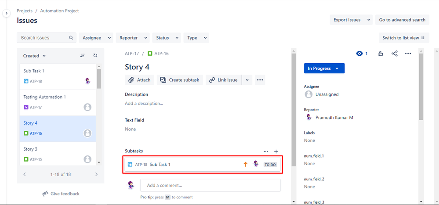The height and width of the screenshot is (205, 439).
Task: Click the Link issue button
Action: 223,80
